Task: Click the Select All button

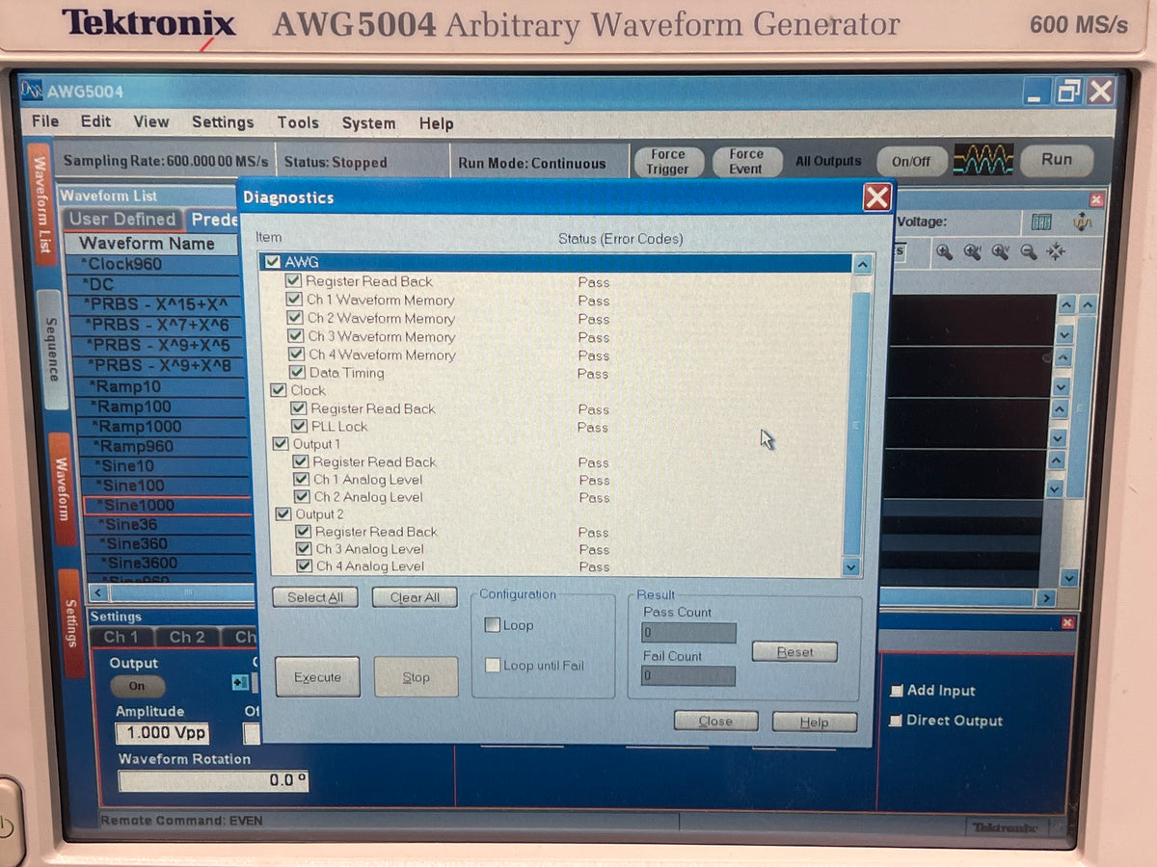Action: pyautogui.click(x=315, y=597)
